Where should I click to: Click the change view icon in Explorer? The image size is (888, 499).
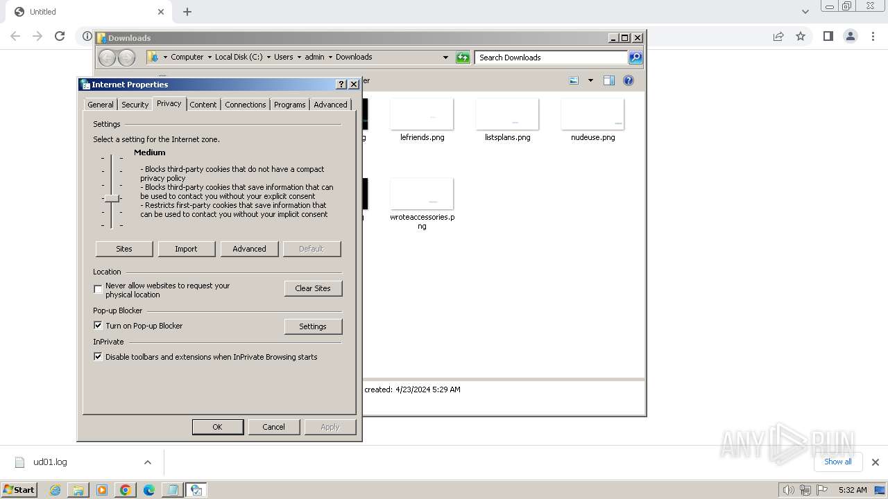tap(574, 80)
